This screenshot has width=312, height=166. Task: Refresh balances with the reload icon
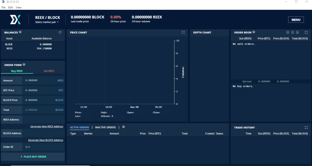[60, 32]
